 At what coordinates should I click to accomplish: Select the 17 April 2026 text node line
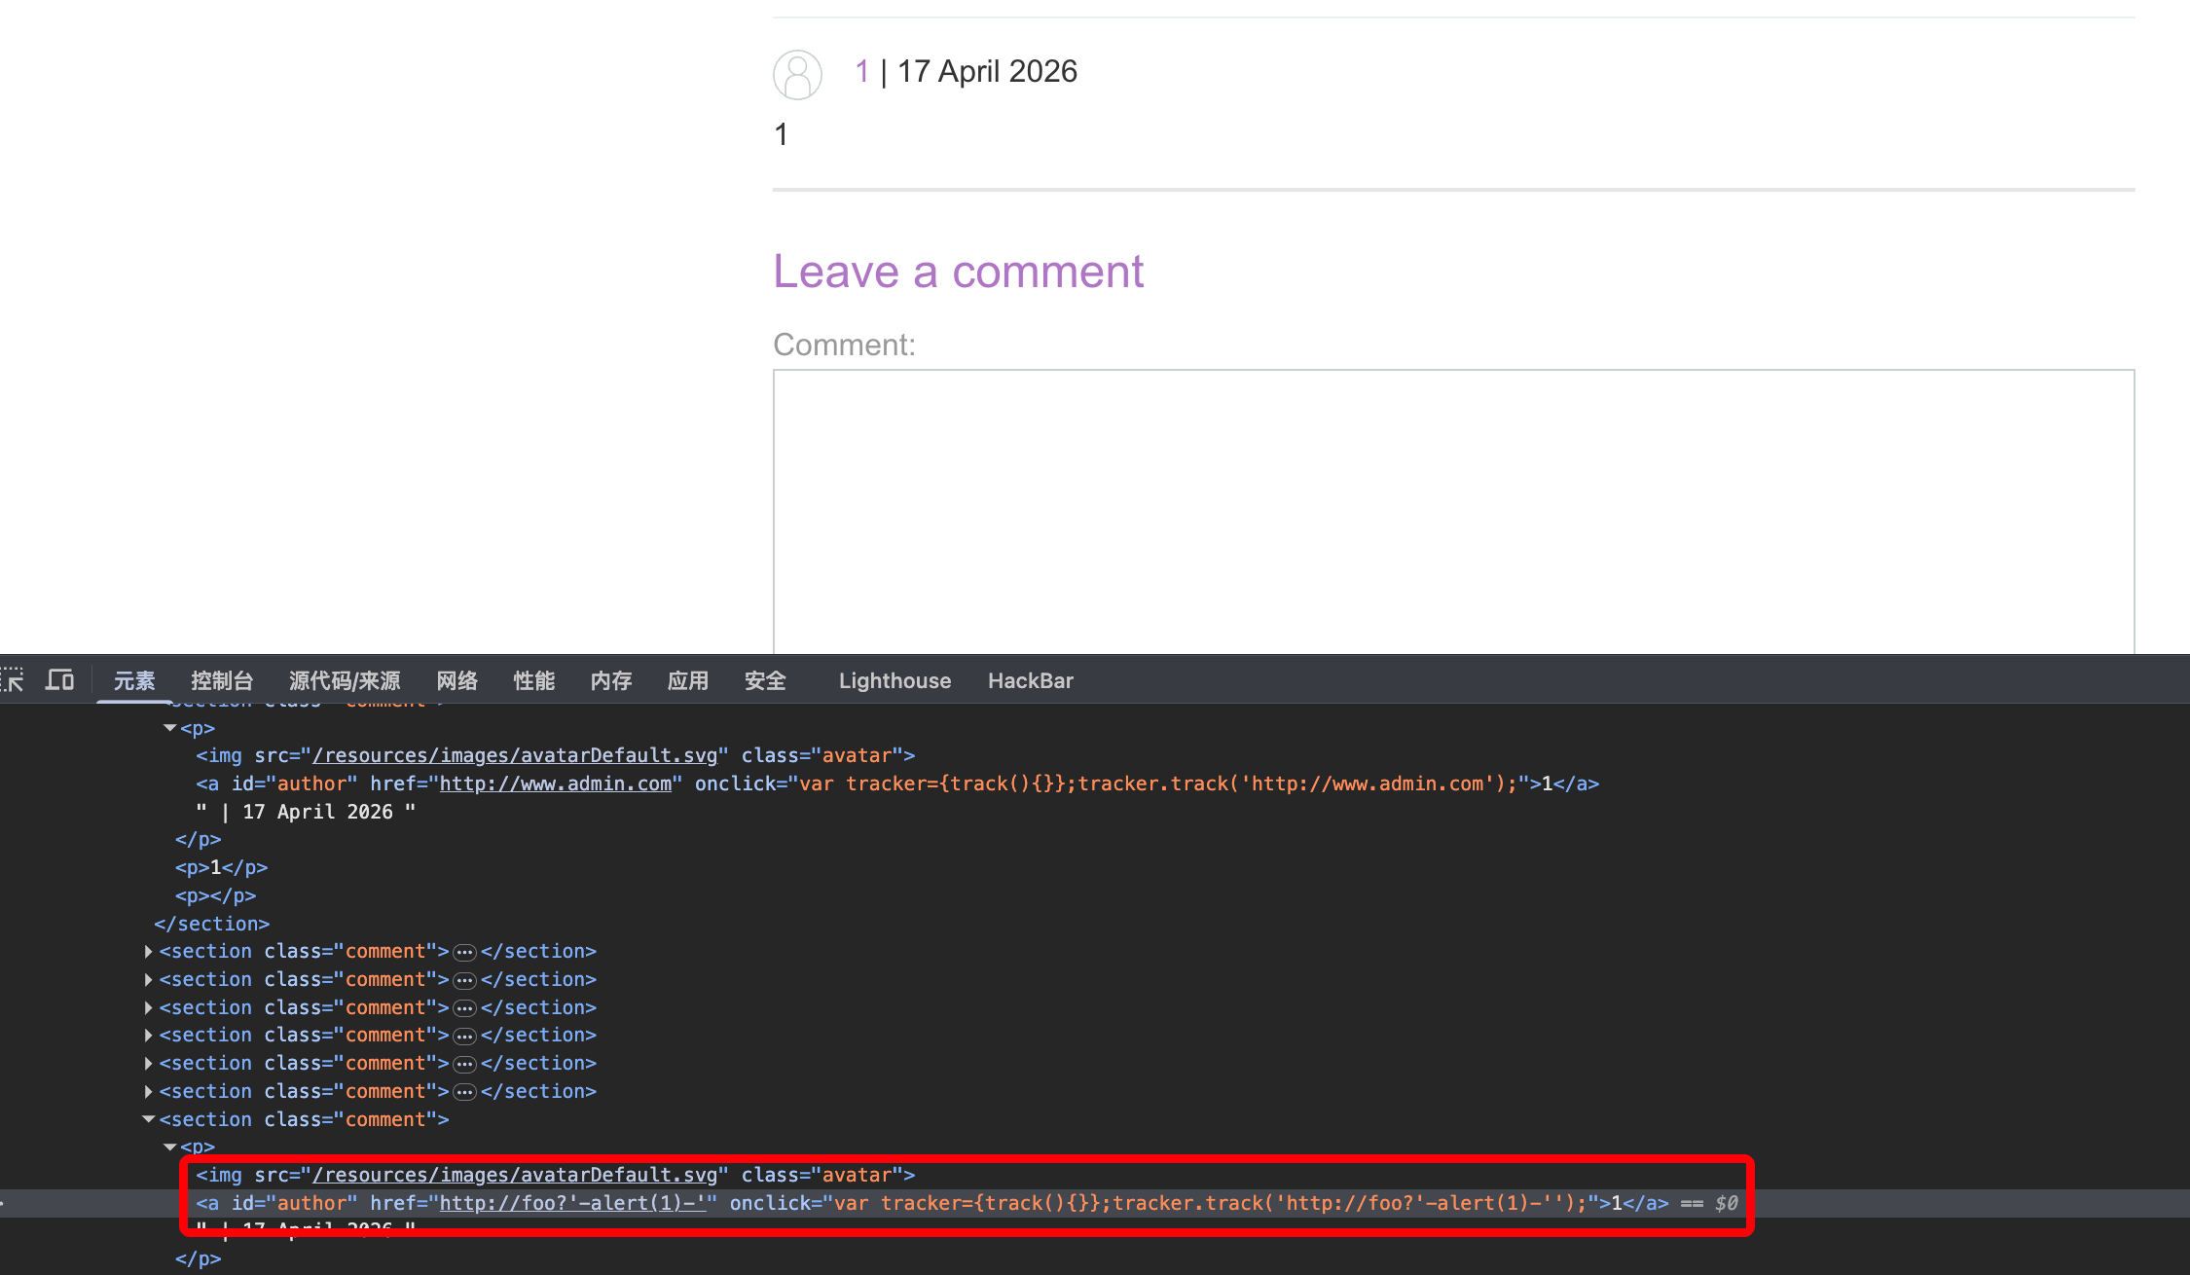coord(307,812)
